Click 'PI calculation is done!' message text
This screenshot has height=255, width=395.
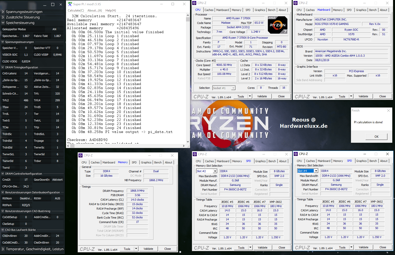tap(368, 122)
